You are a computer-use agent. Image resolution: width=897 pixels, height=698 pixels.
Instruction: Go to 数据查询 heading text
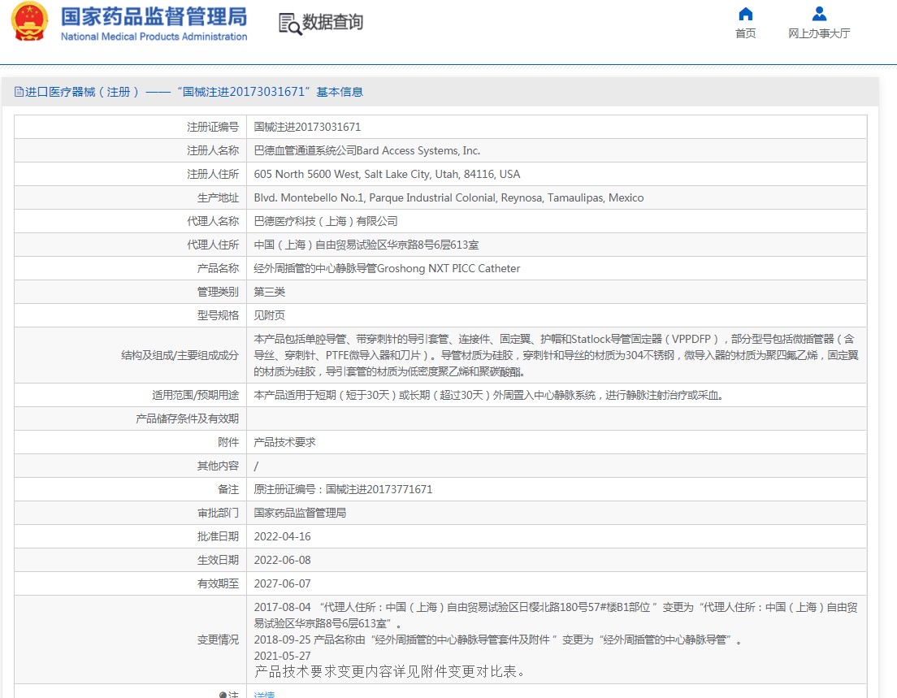tap(333, 22)
